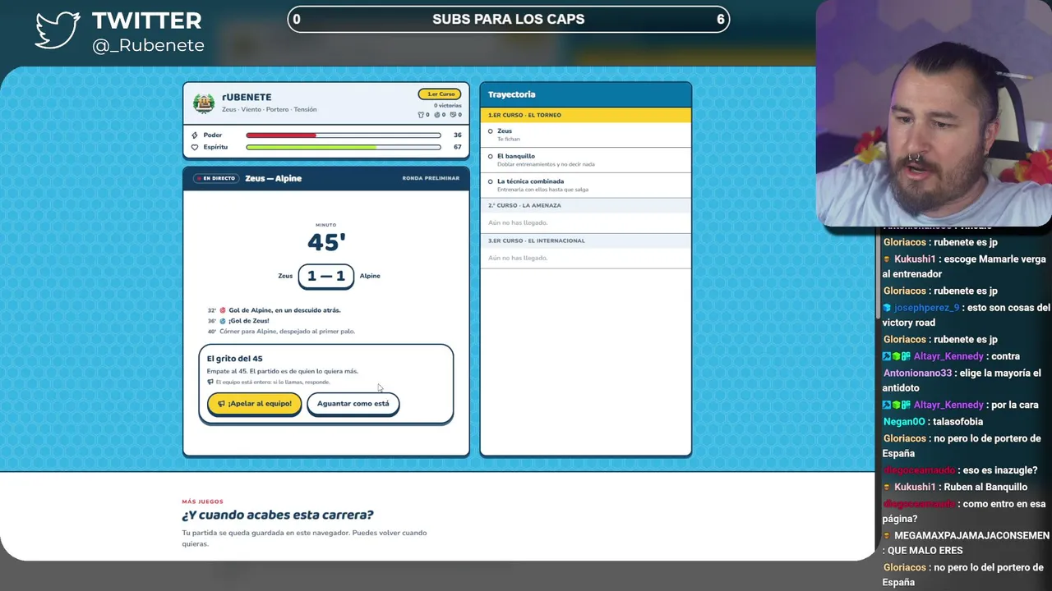Click the Poder red progress bar
1052x591 pixels.
[x=344, y=135]
